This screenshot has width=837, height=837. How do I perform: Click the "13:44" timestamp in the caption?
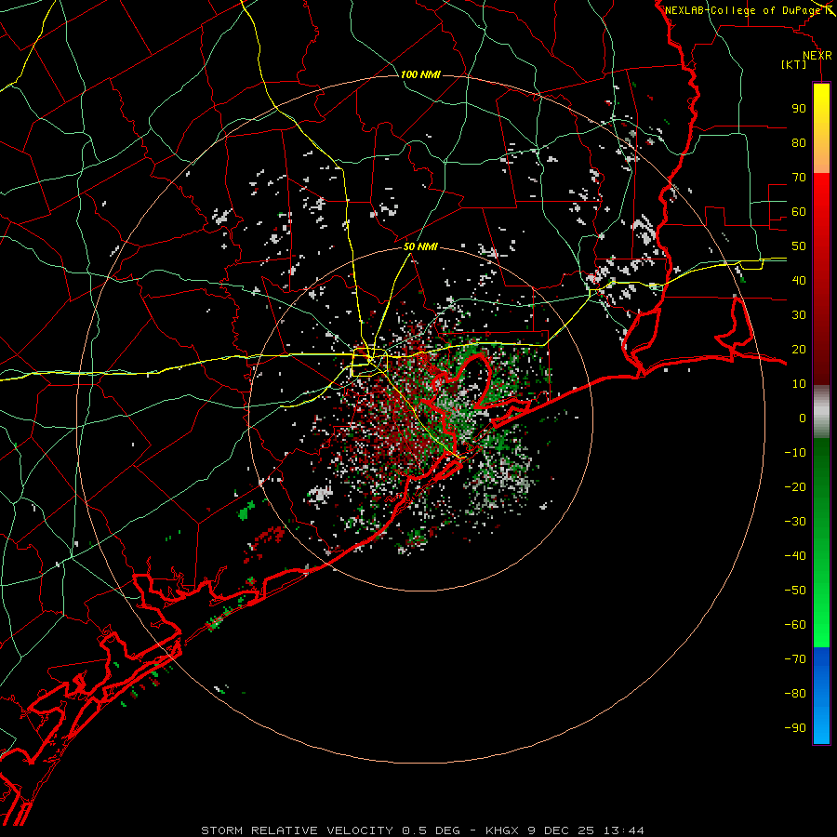coord(624,830)
